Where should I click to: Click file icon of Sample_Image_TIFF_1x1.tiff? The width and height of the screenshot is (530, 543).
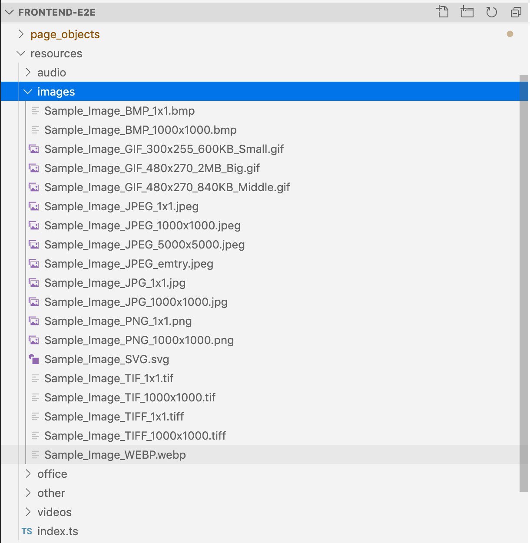35,417
